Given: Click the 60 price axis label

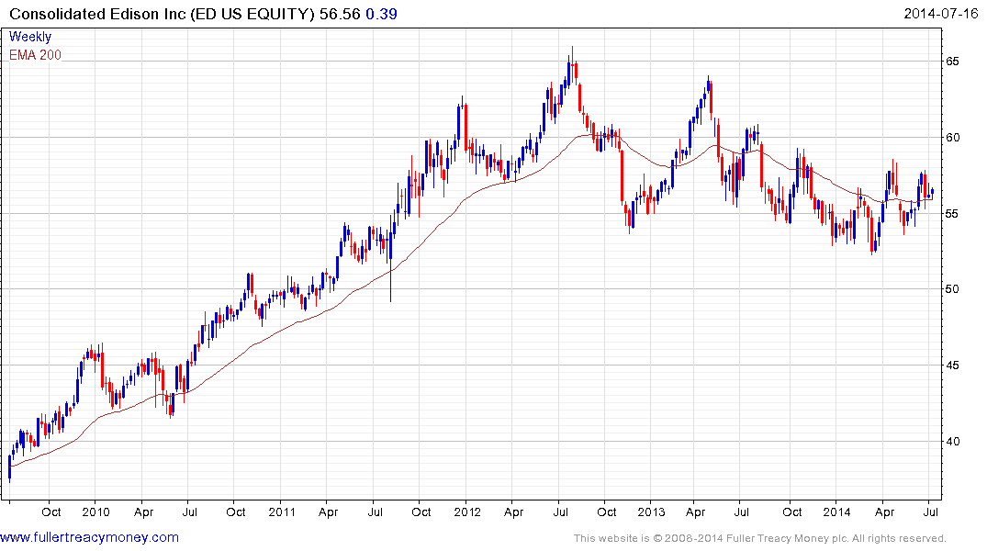Looking at the screenshot, I should pyautogui.click(x=952, y=137).
